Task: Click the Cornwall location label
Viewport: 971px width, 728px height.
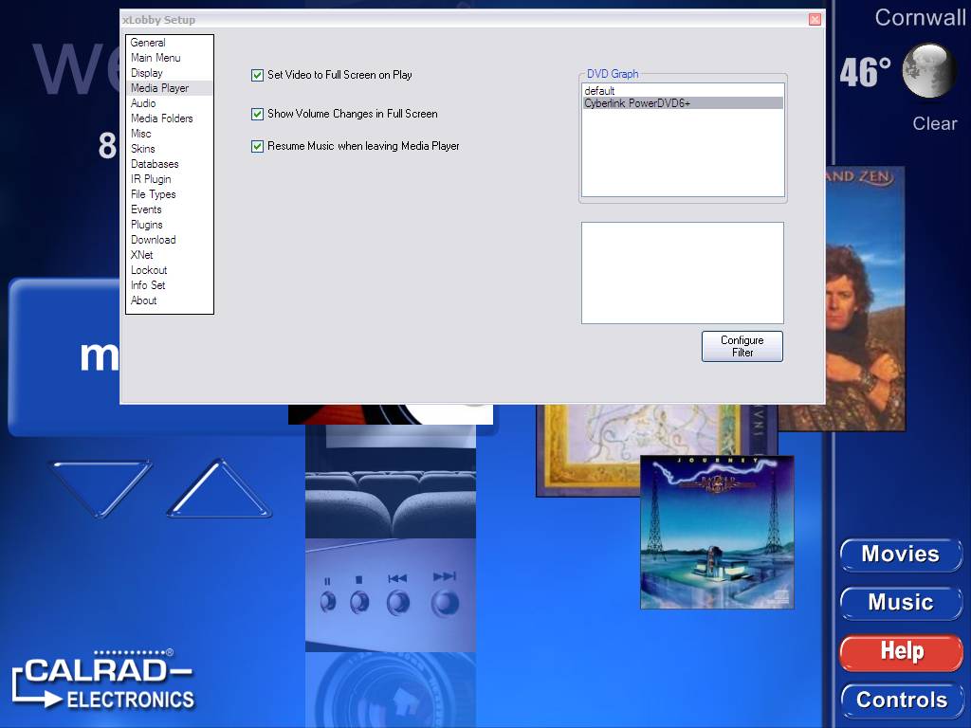Action: [920, 17]
